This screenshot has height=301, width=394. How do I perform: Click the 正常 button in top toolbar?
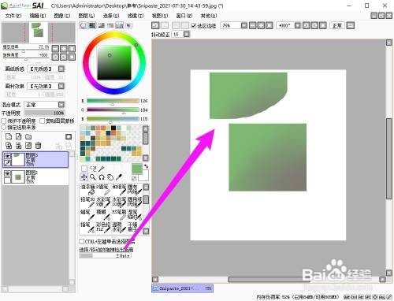click(x=337, y=25)
